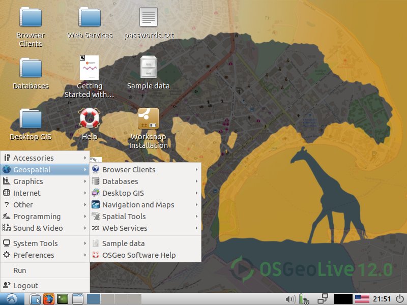The image size is (407, 305).
Task: Expand the Spatial Tools submenu arrow
Action: tap(196, 217)
